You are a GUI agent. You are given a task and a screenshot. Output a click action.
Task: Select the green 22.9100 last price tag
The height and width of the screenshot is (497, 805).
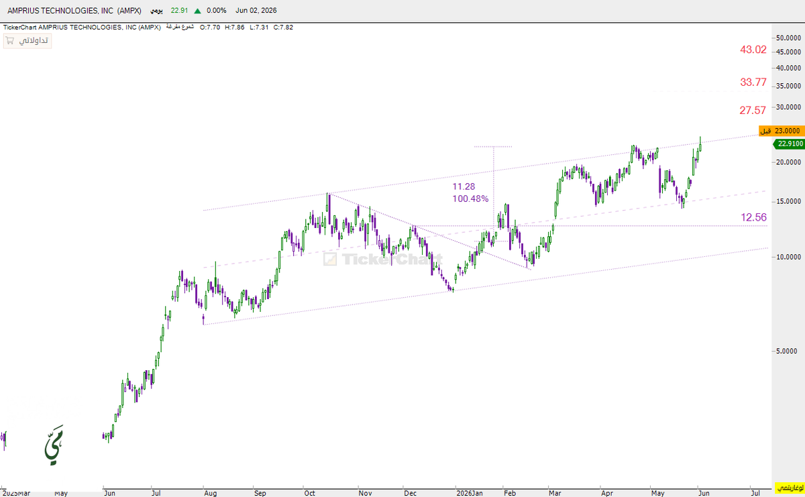tap(788, 144)
